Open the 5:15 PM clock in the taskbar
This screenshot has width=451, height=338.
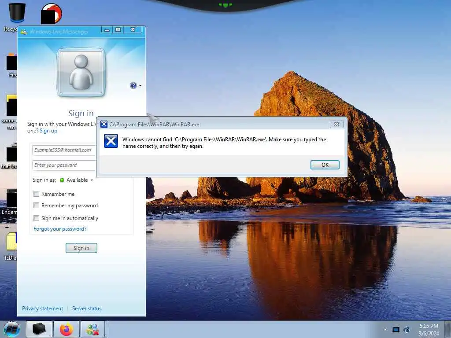[x=429, y=329]
